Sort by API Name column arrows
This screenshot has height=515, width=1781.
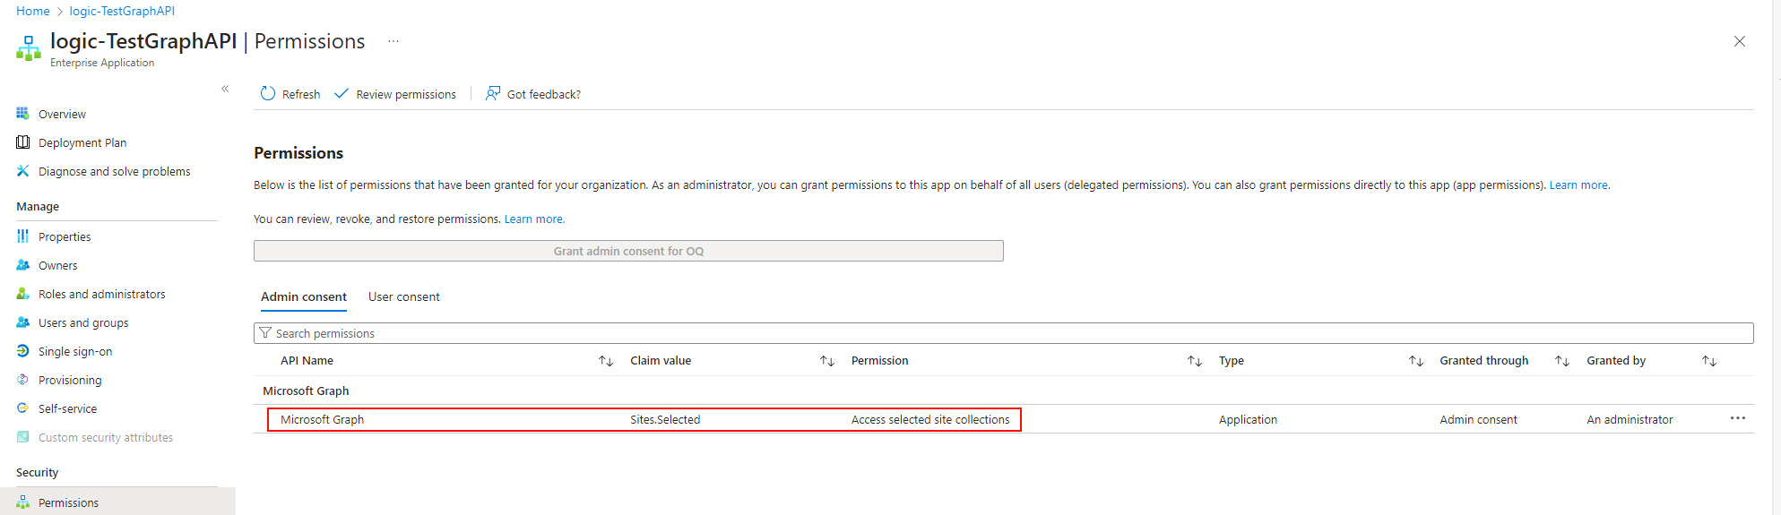click(x=606, y=361)
